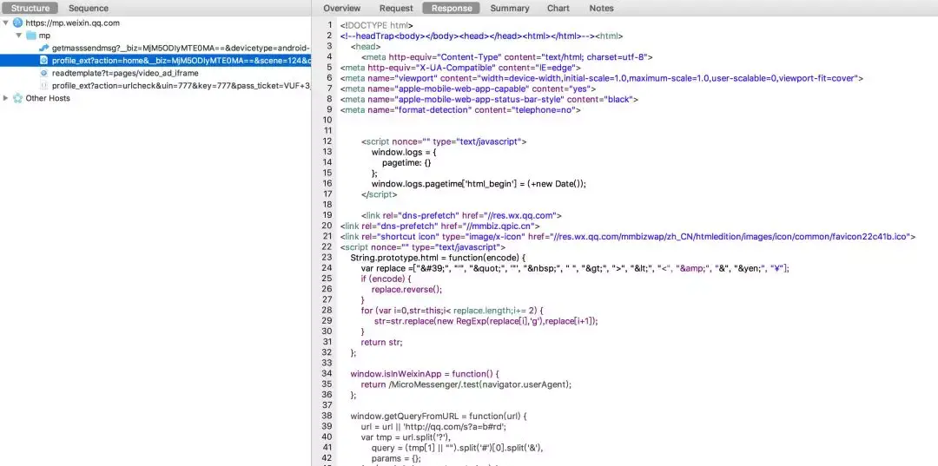Click line number 23 in gutter
This screenshot has height=466, width=938.
coord(327,258)
